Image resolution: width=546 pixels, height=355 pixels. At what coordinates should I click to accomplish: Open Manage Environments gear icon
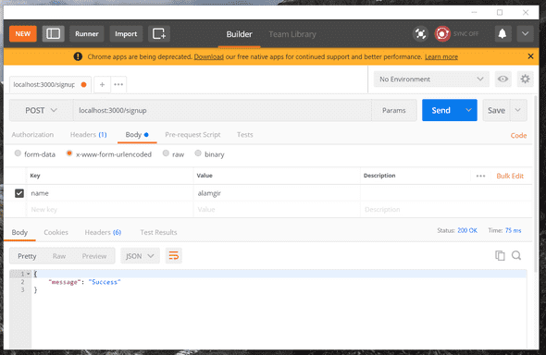525,80
